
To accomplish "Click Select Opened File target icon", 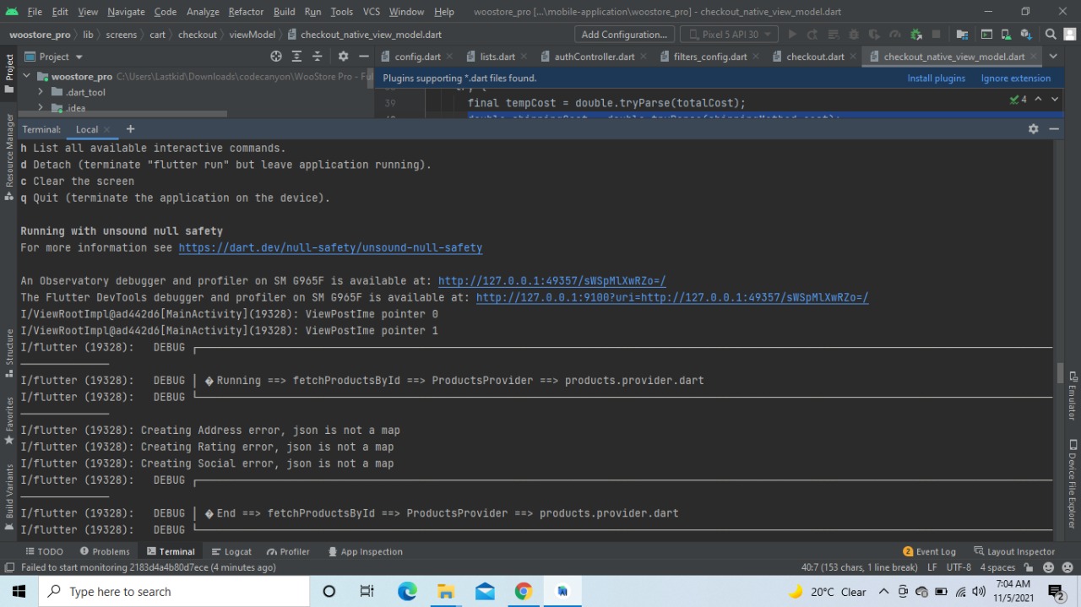I will [276, 57].
